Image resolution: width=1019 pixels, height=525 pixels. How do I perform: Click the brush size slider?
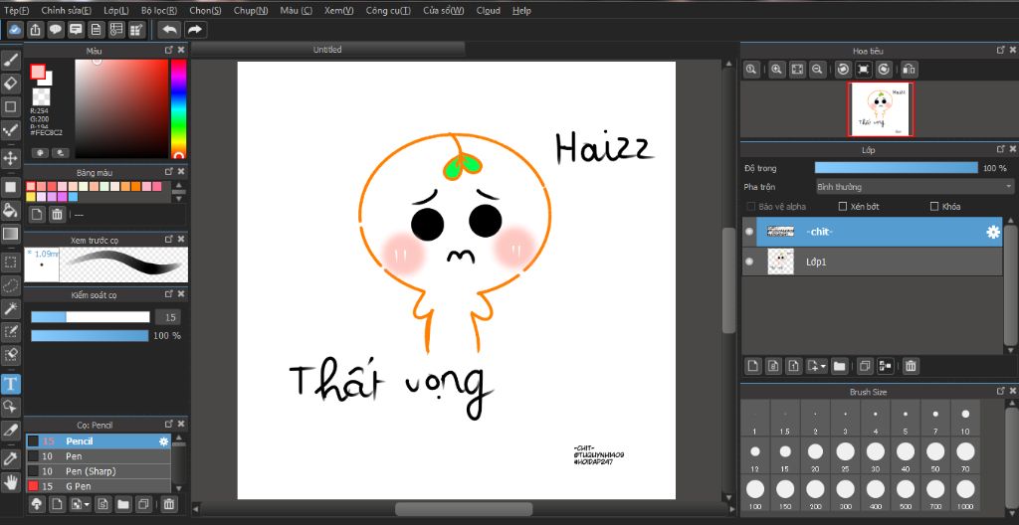(x=91, y=317)
